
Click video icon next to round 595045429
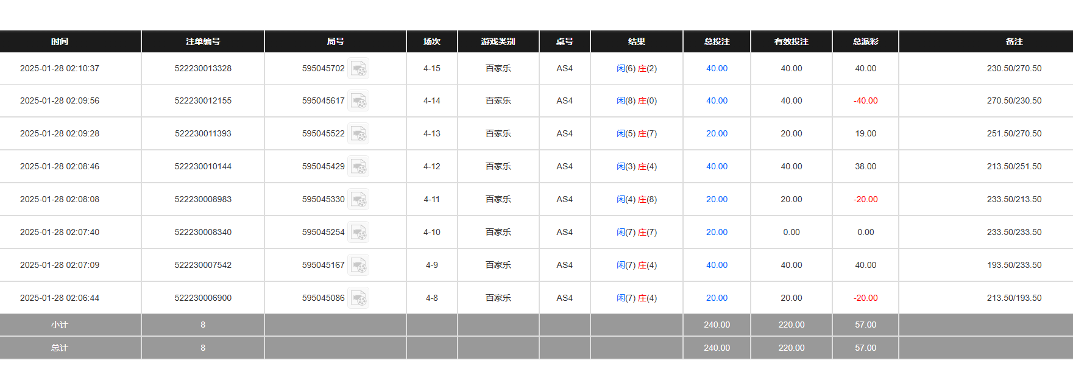tap(359, 166)
